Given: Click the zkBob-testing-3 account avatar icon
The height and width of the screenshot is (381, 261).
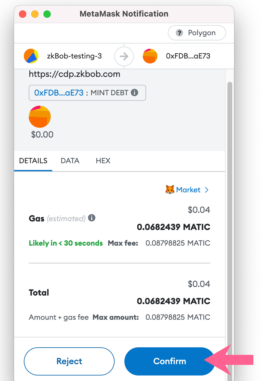Looking at the screenshot, I should click(31, 56).
